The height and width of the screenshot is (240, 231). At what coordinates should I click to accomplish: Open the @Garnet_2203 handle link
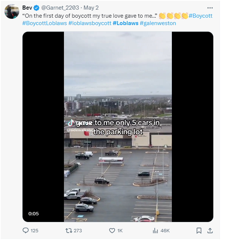pos(58,8)
